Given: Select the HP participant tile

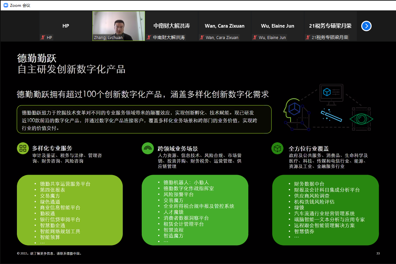Looking at the screenshot, I should tap(66, 26).
